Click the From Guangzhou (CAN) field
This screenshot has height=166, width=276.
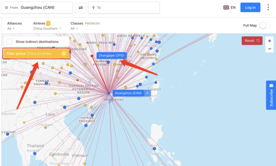click(37, 8)
